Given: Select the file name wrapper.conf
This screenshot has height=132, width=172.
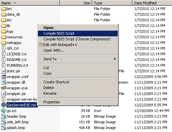Looking at the screenshot, I should tap(18, 77).
